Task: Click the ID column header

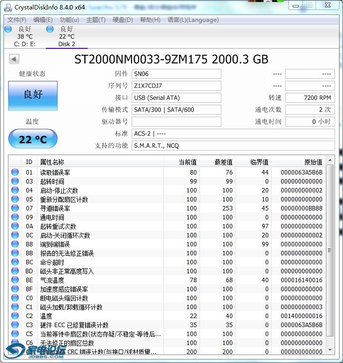Action: pyautogui.click(x=29, y=162)
